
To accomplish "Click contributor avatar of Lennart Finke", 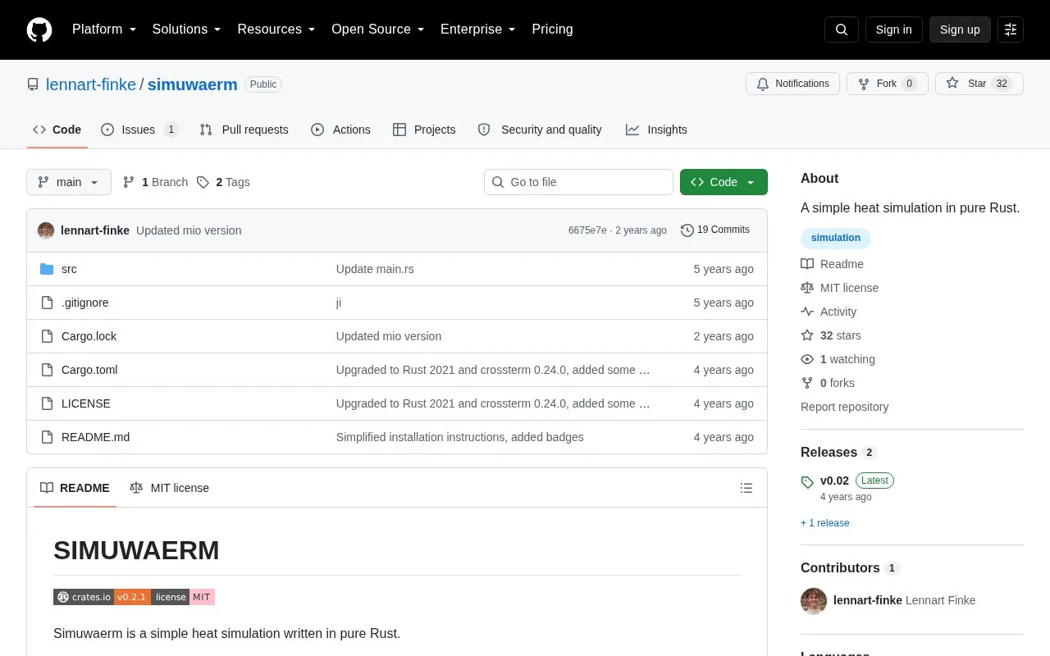I will coord(814,600).
